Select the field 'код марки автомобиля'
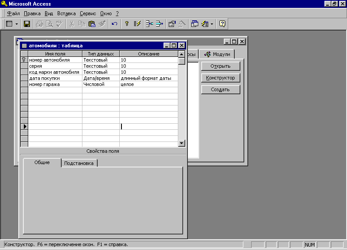The image size is (347, 250). (x=55, y=72)
